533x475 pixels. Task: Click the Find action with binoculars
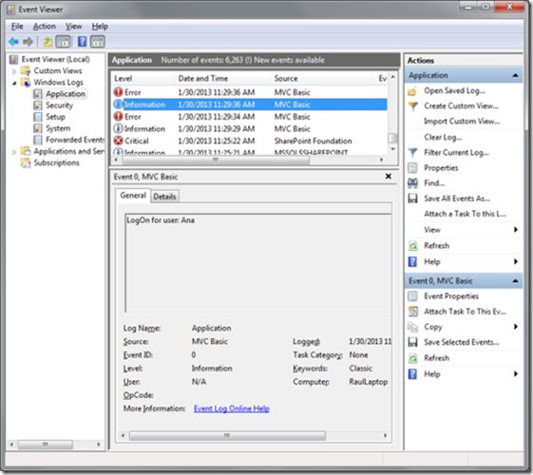point(434,183)
